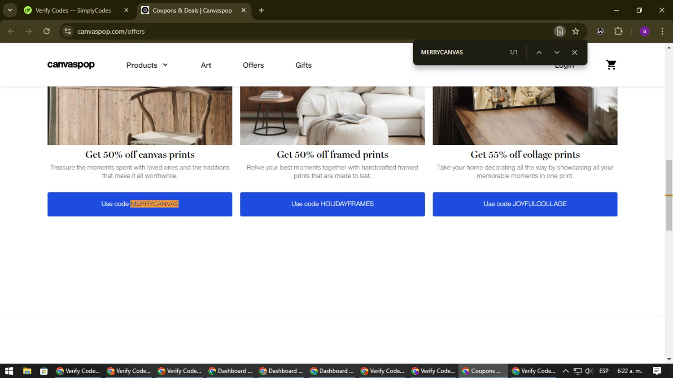Open the notifications center icon
Image resolution: width=673 pixels, height=378 pixels.
click(x=657, y=371)
